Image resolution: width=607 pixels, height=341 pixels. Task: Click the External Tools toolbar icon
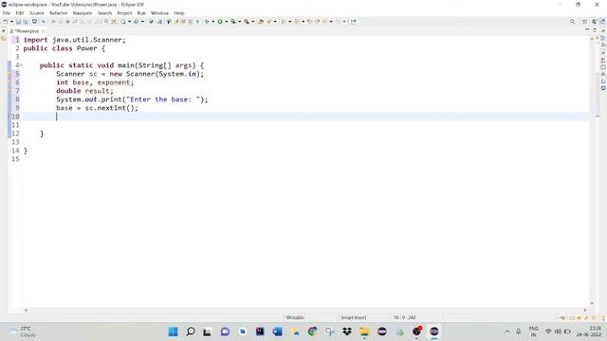[247, 22]
